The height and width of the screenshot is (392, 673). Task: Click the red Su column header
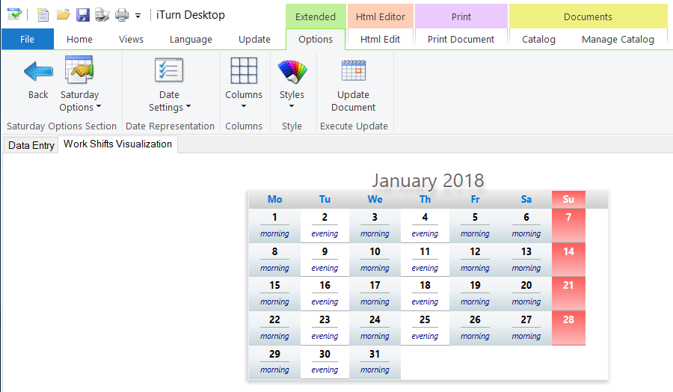pyautogui.click(x=568, y=199)
